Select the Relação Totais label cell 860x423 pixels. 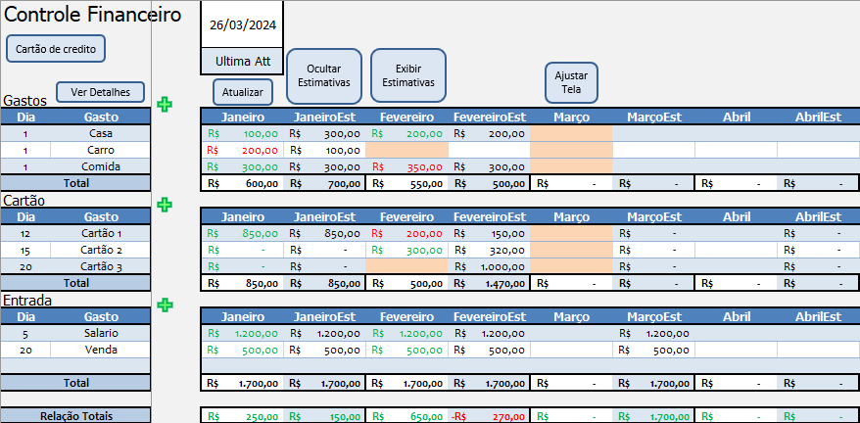coord(75,416)
